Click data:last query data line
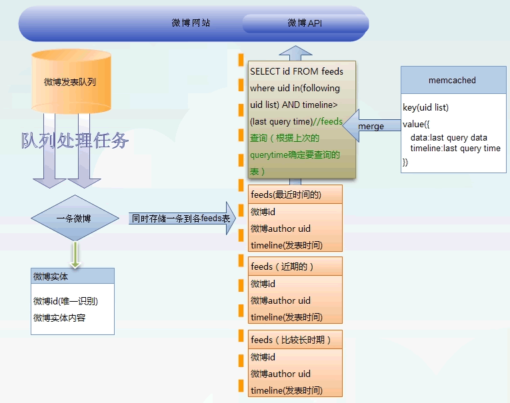This screenshot has width=510, height=403. click(x=449, y=137)
